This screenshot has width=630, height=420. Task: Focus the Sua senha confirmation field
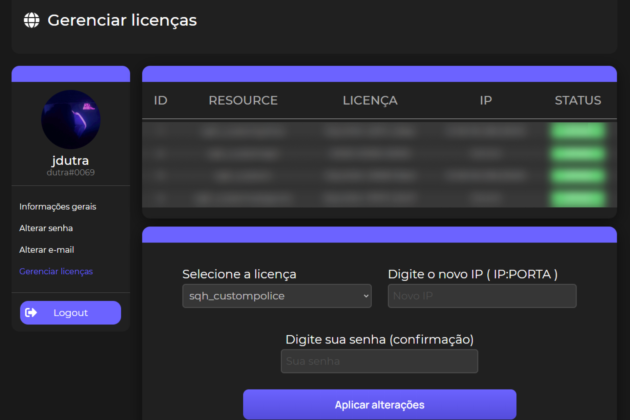(379, 361)
